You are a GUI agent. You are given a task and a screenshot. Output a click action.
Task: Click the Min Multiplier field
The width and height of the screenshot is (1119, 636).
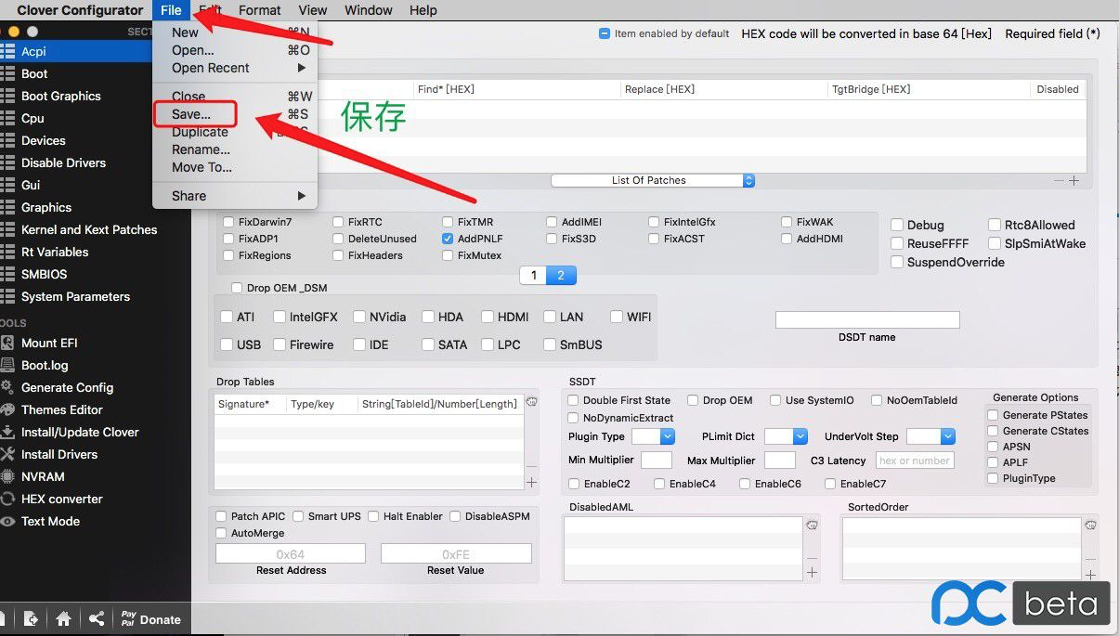(657, 461)
